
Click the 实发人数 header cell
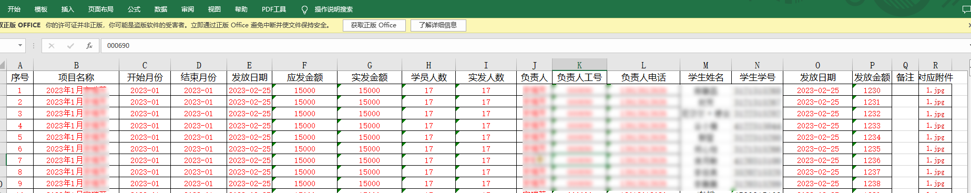point(486,77)
